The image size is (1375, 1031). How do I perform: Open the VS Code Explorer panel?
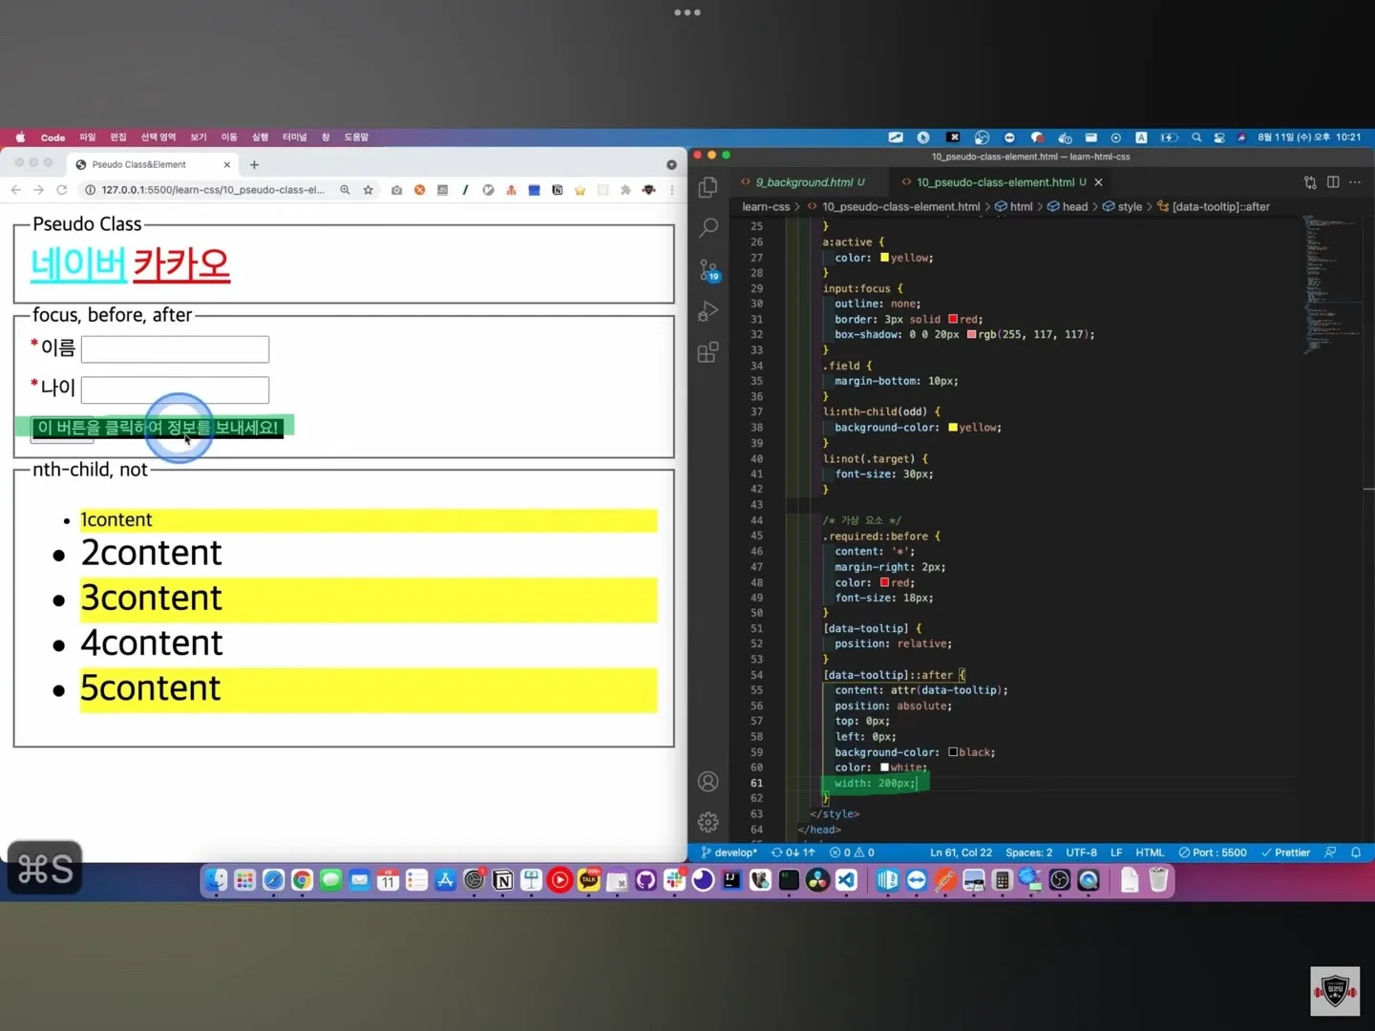coord(708,187)
